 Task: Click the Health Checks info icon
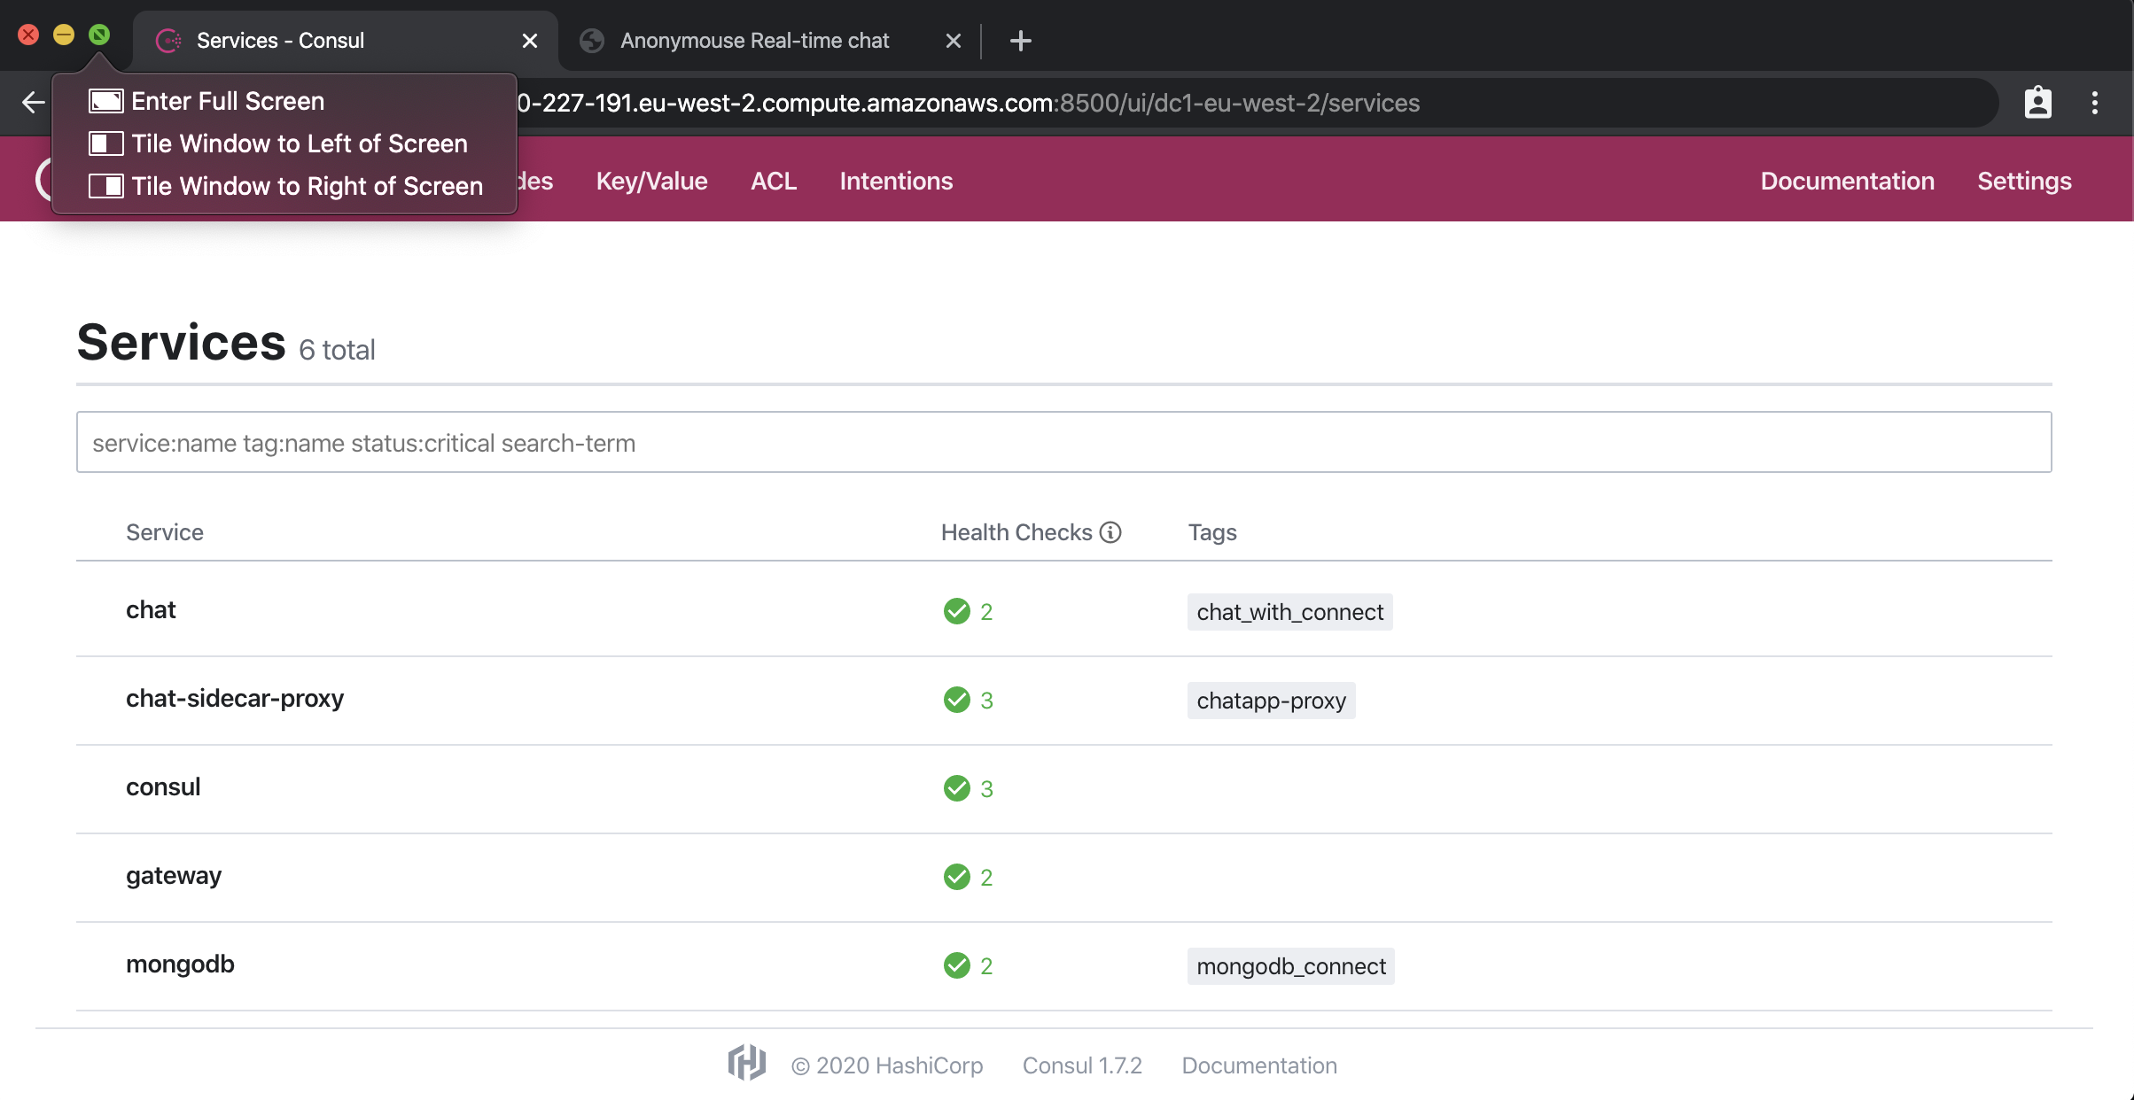(x=1110, y=532)
